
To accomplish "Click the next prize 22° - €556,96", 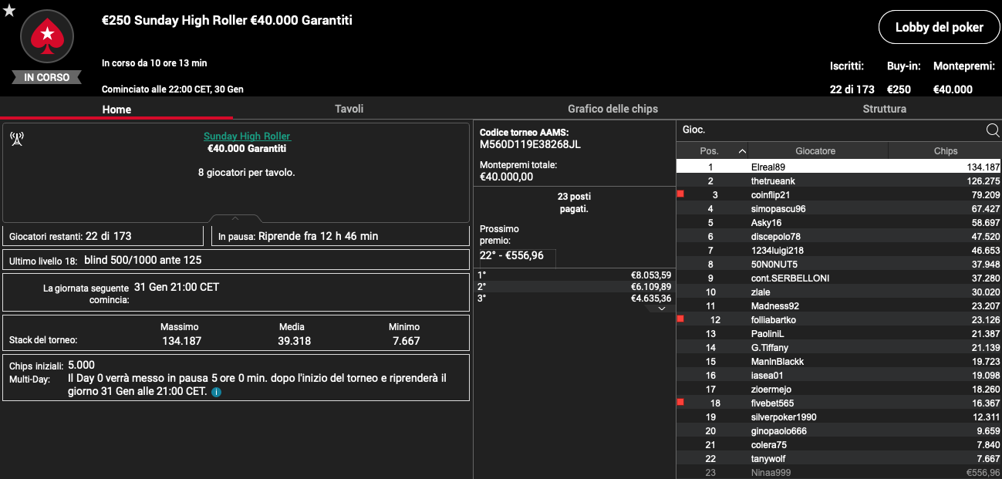I will [511, 255].
